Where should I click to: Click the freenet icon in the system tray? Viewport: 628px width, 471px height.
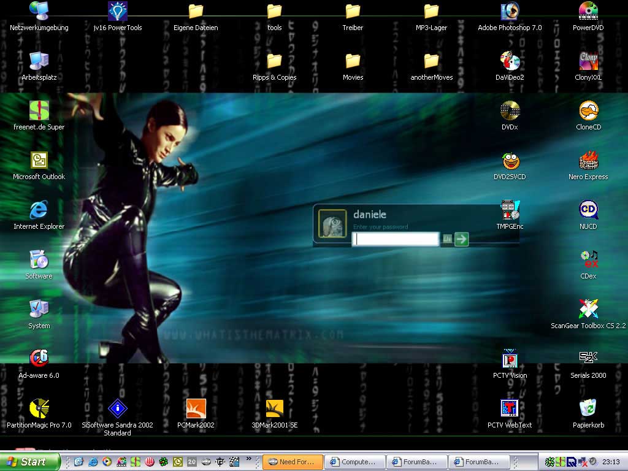[561, 462]
